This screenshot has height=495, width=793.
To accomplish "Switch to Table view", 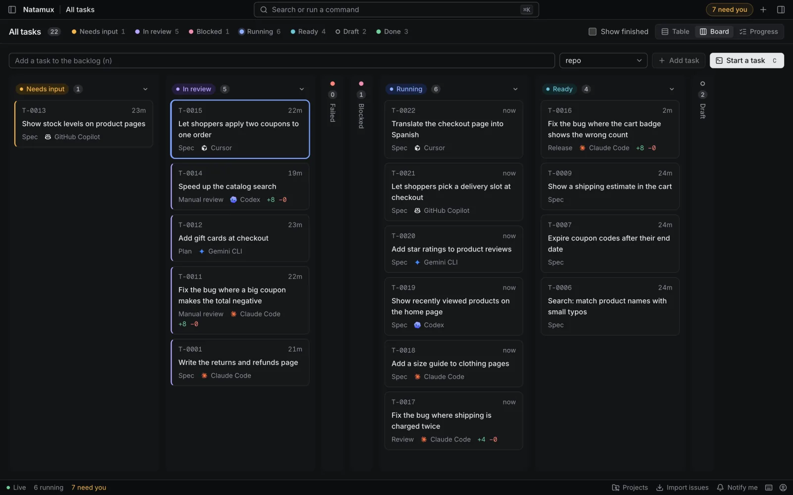I will pyautogui.click(x=675, y=32).
